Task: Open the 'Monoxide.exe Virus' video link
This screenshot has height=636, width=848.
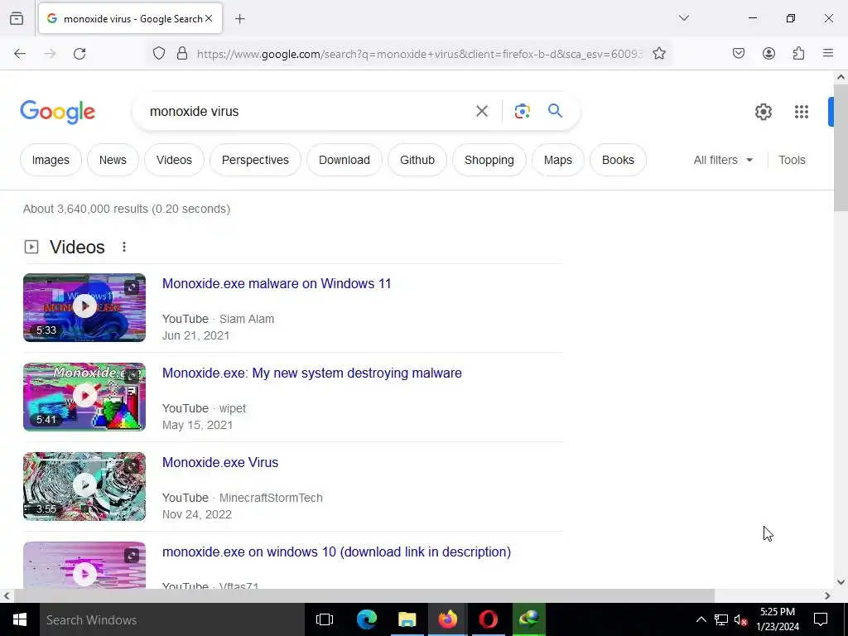Action: (220, 462)
